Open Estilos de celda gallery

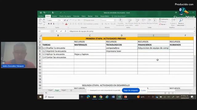(x=137, y=22)
